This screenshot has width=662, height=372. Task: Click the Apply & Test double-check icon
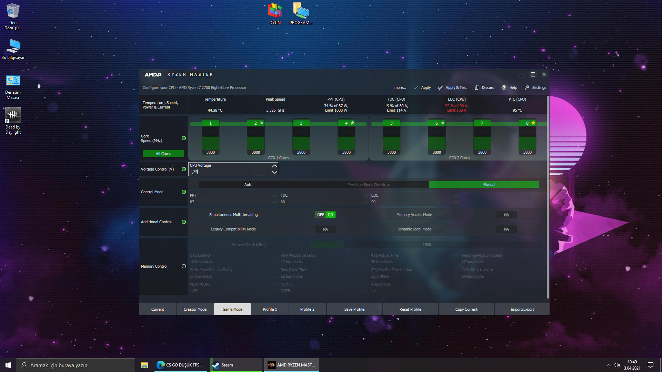440,87
